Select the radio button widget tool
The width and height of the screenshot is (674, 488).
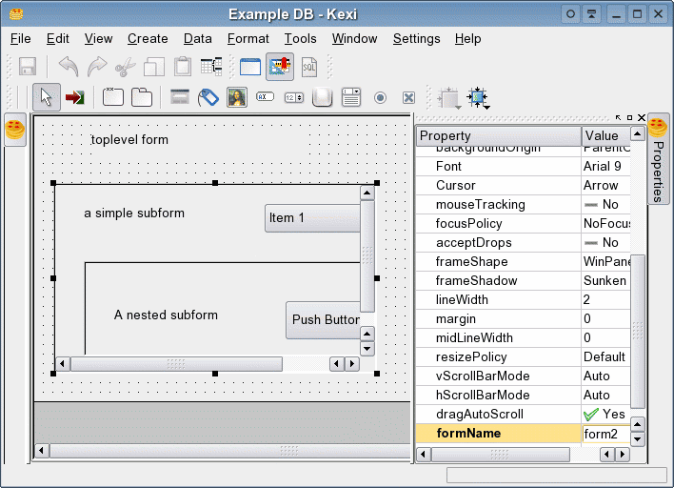click(380, 97)
